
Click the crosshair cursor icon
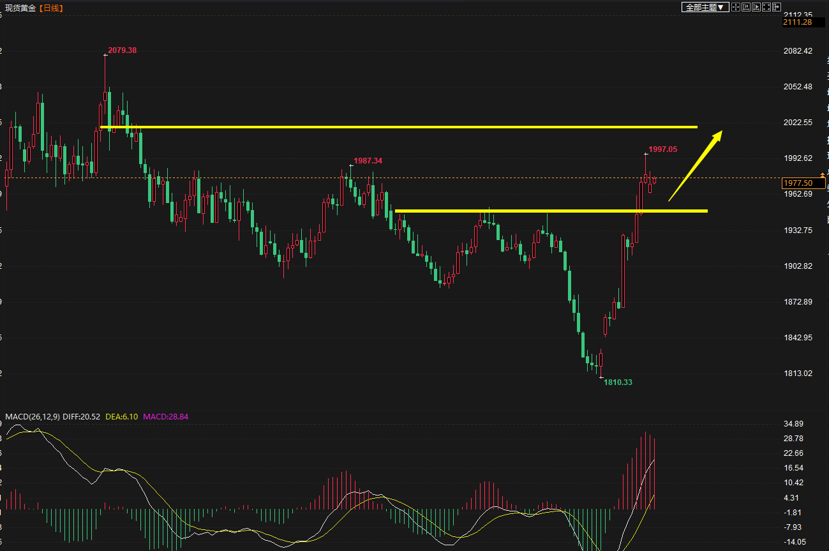coord(736,7)
